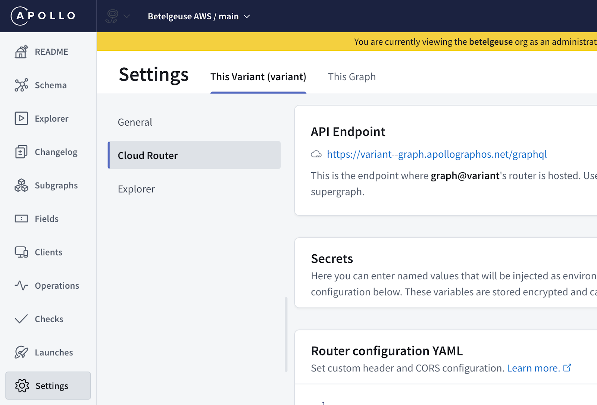Click the external link icon after Learn more
The width and height of the screenshot is (597, 405).
[567, 368]
